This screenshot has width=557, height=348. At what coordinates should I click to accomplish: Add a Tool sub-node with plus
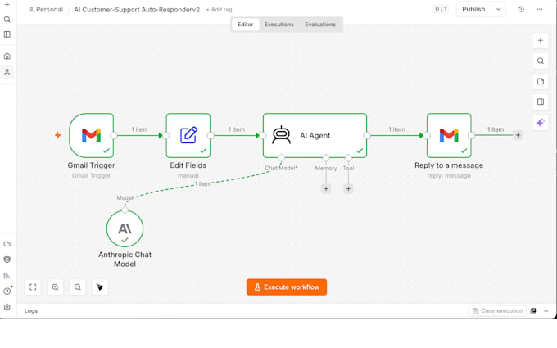tap(348, 189)
